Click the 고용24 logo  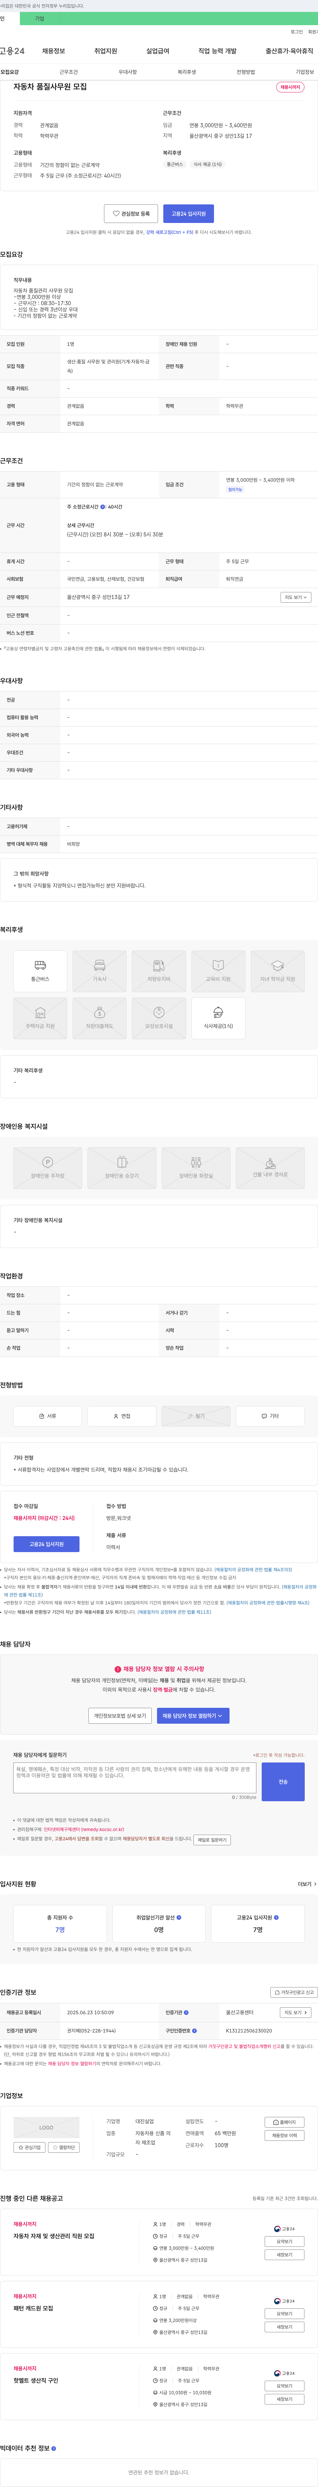pyautogui.click(x=13, y=51)
